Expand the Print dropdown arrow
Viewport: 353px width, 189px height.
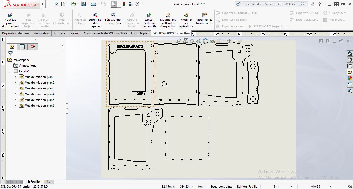pyautogui.click(x=98, y=4)
